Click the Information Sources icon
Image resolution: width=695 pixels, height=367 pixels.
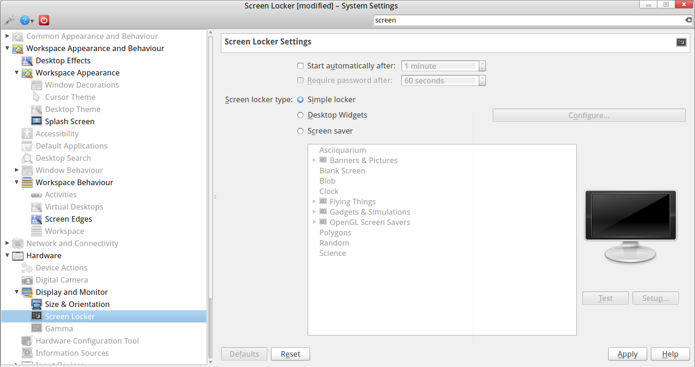(x=27, y=353)
